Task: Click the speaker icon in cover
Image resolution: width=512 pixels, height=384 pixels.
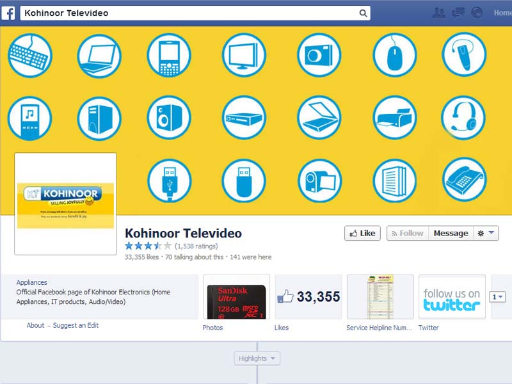Action: coord(169,118)
